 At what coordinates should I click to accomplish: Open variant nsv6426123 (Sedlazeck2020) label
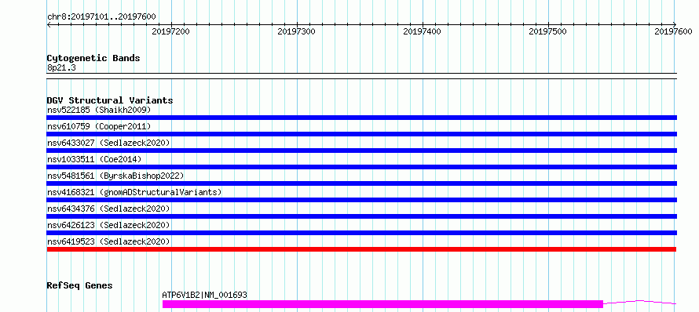(x=108, y=225)
